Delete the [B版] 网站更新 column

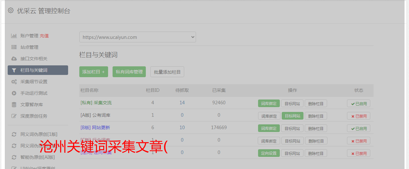pos(316,128)
